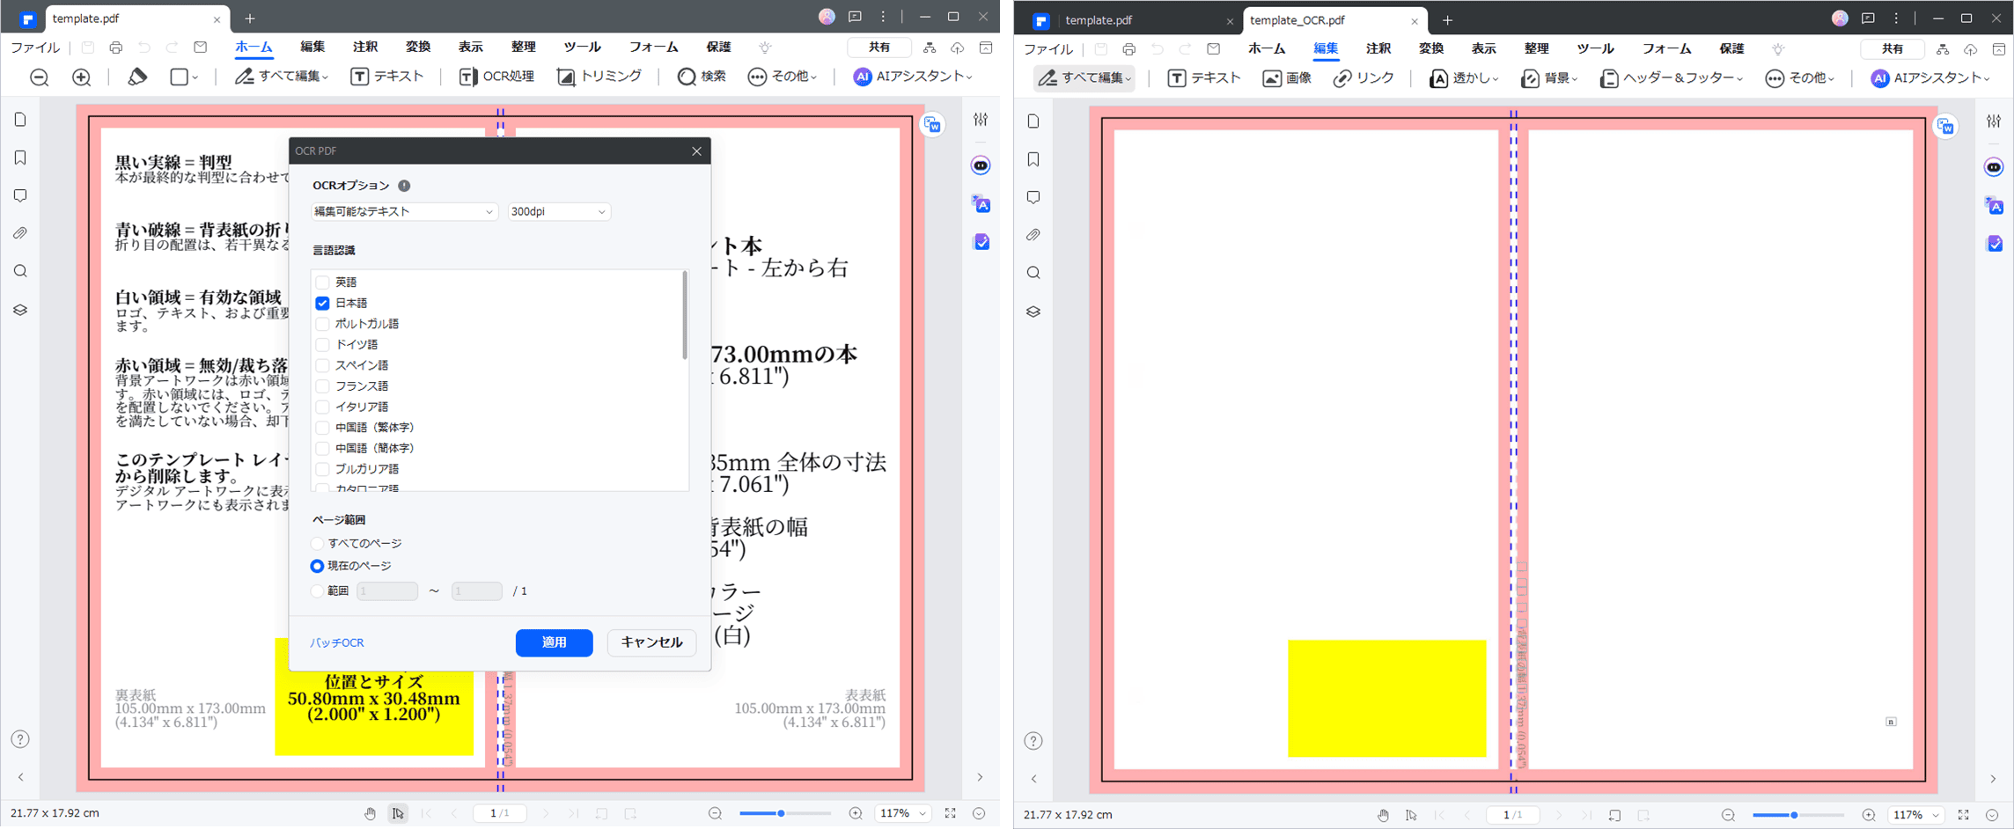
Task: Select すべてのページ radio button
Action: pyautogui.click(x=317, y=544)
